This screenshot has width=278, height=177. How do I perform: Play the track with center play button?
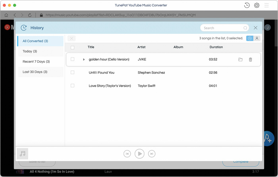point(139,154)
